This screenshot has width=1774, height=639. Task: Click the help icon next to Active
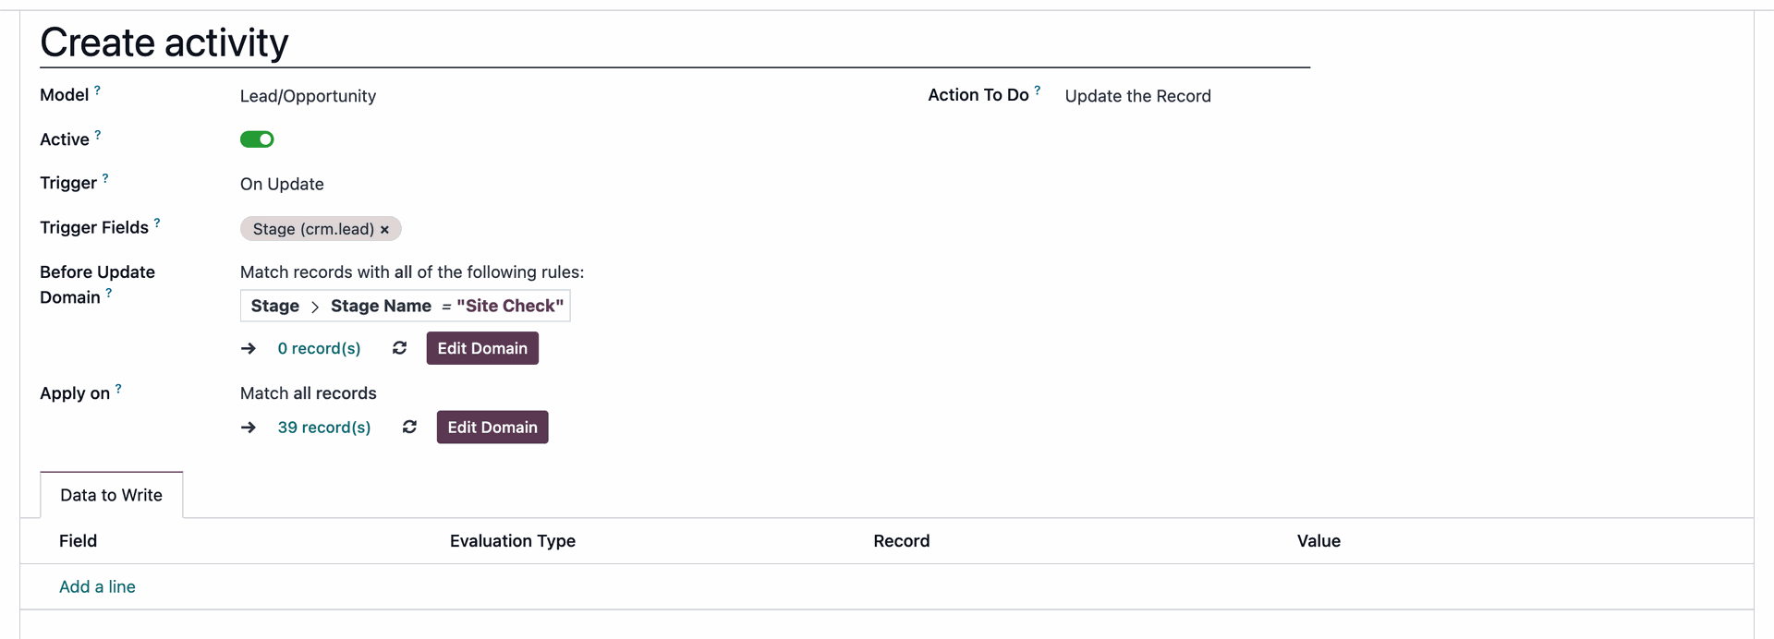pyautogui.click(x=98, y=135)
